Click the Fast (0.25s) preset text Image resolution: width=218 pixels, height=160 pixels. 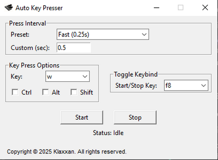pyautogui.click(x=74, y=34)
